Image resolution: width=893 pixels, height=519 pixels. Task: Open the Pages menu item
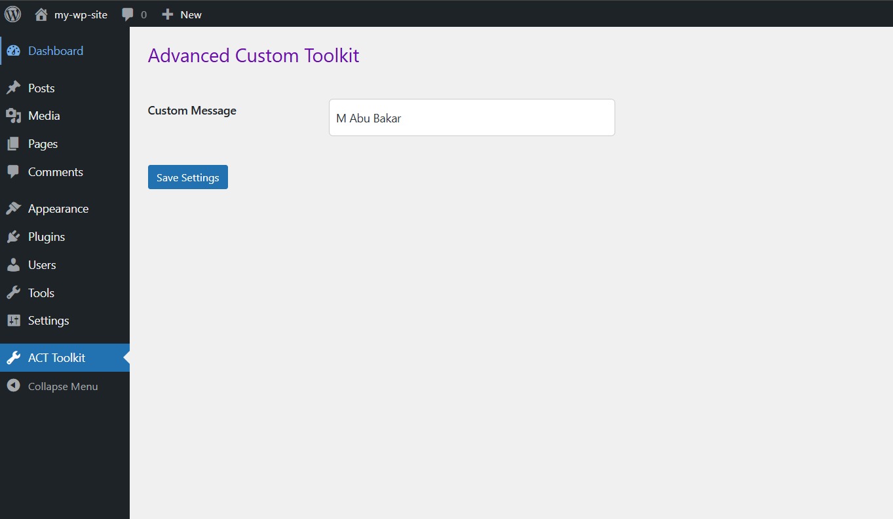pos(43,144)
